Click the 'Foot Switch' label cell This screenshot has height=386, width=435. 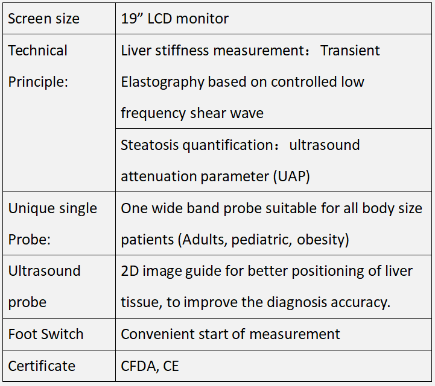click(x=59, y=334)
